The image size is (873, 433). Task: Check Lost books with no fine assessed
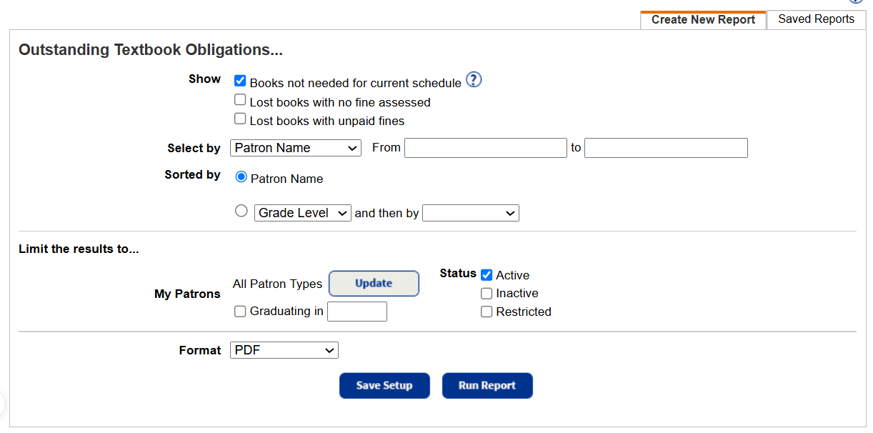click(x=240, y=99)
